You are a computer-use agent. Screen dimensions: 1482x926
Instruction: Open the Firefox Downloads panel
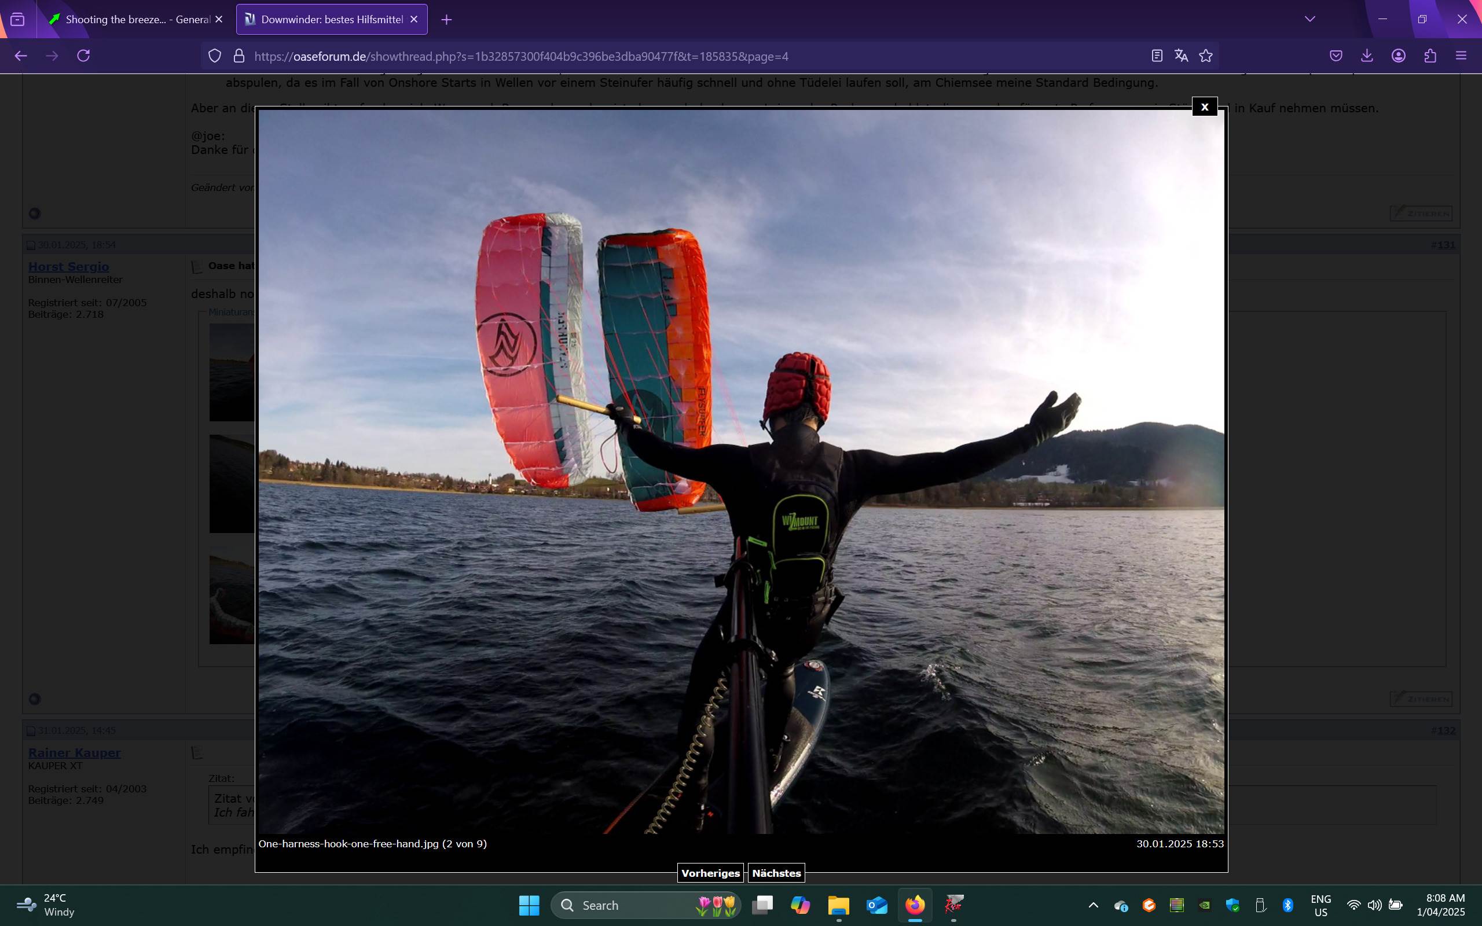1367,56
